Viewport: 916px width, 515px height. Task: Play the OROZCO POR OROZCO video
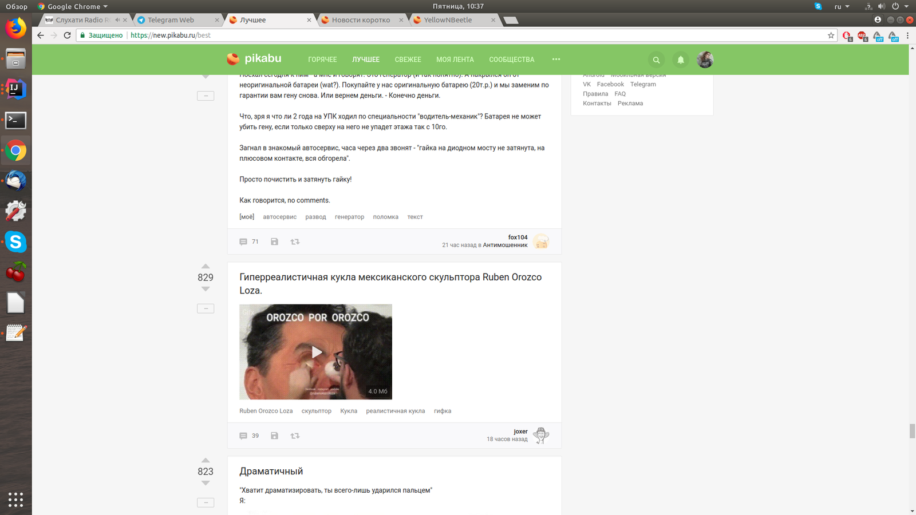pyautogui.click(x=316, y=352)
